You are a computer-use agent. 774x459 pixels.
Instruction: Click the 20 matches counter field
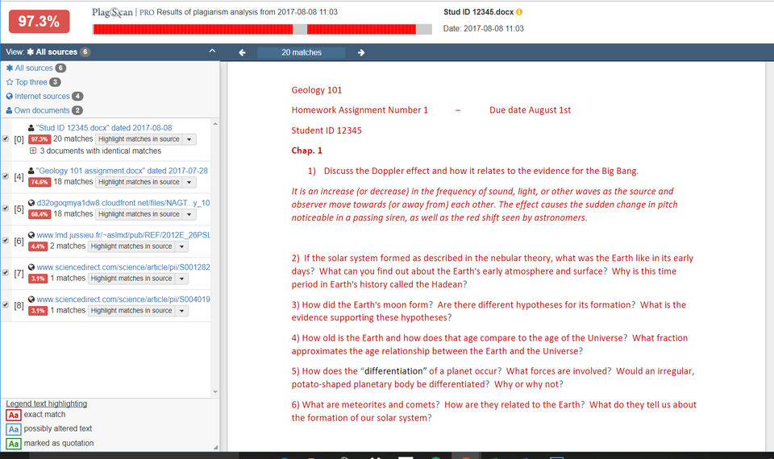[x=301, y=52]
